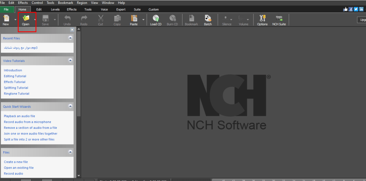
Task: Open the Editing Tutorial link
Action: pos(15,76)
